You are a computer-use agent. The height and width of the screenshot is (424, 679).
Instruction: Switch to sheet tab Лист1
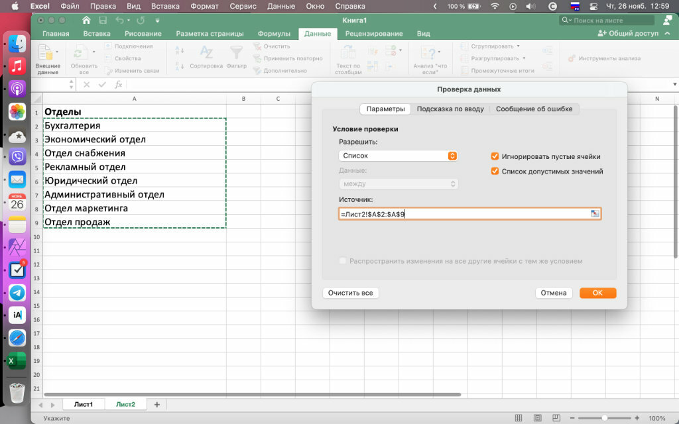84,405
